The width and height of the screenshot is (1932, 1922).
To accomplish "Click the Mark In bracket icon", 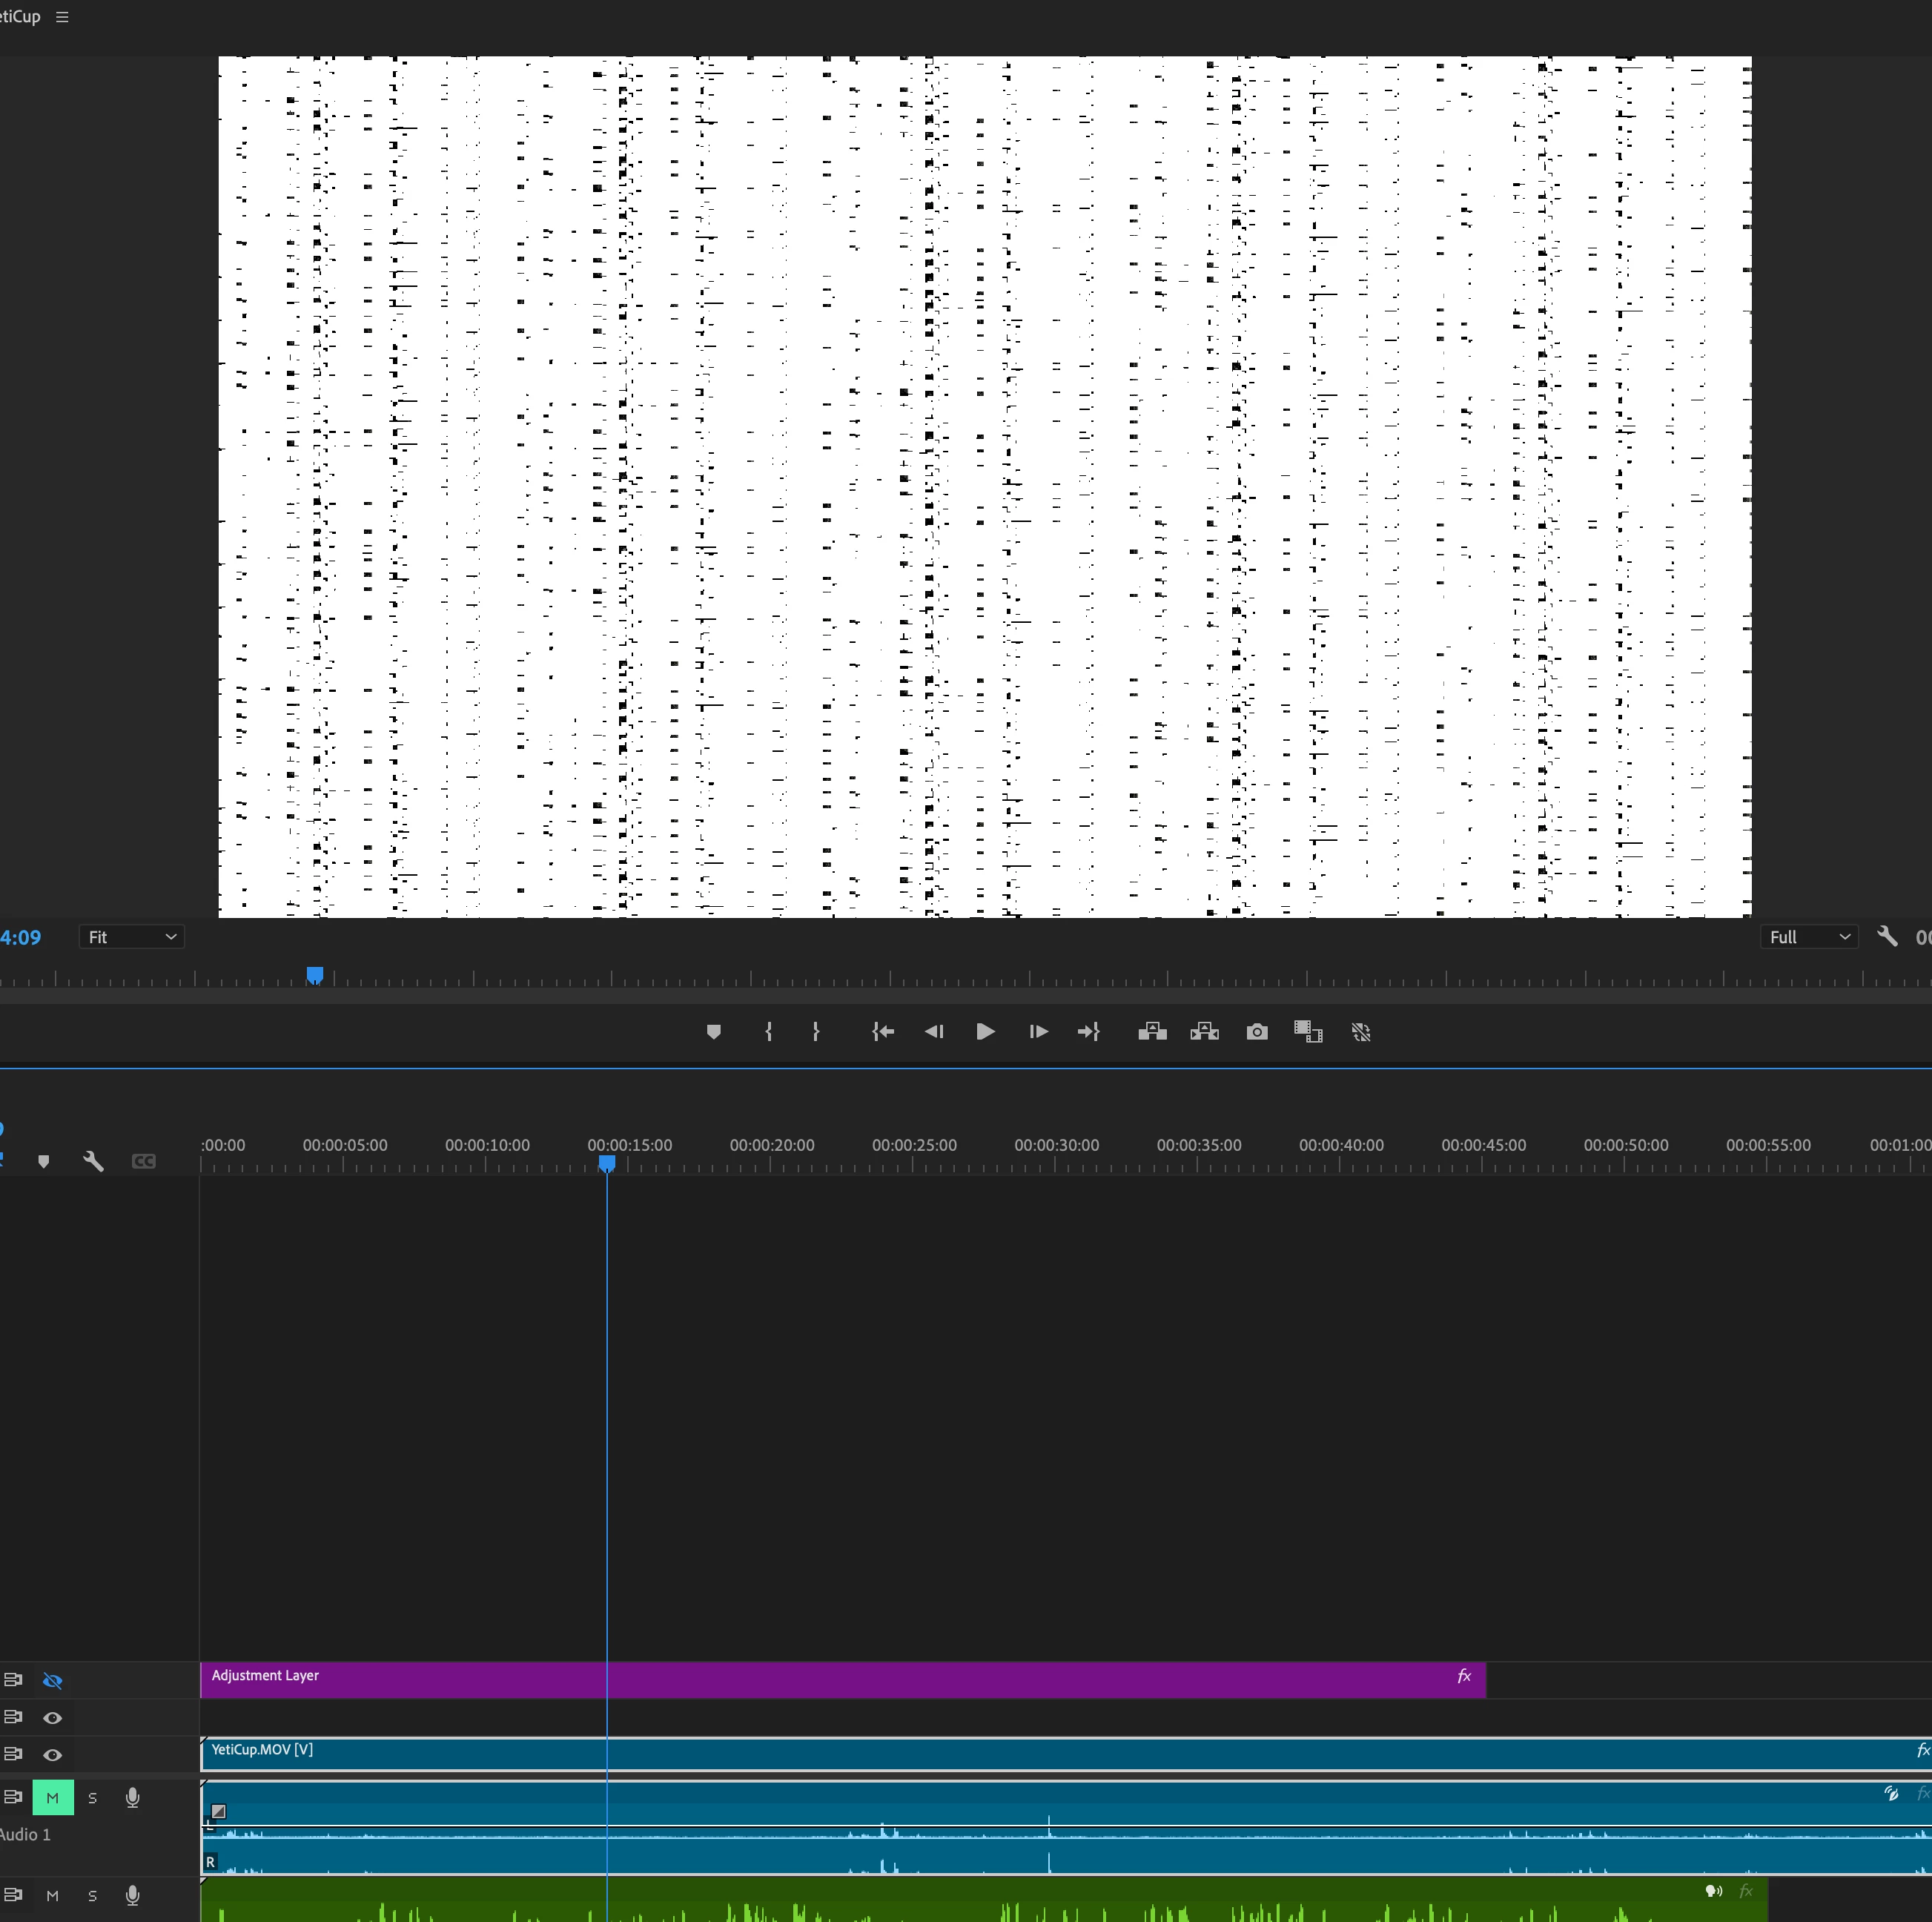I will pyautogui.click(x=768, y=1032).
